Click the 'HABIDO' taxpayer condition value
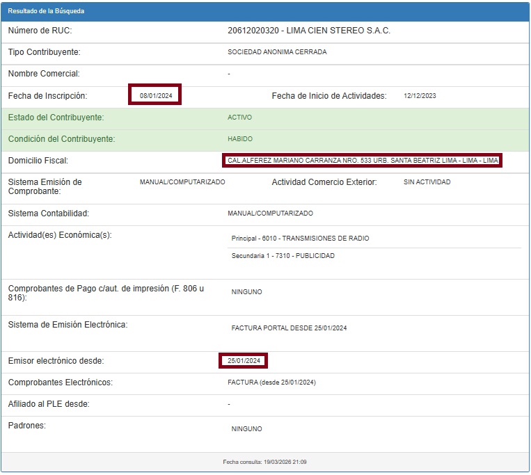Screen dimensions: 531x475 click(240, 139)
